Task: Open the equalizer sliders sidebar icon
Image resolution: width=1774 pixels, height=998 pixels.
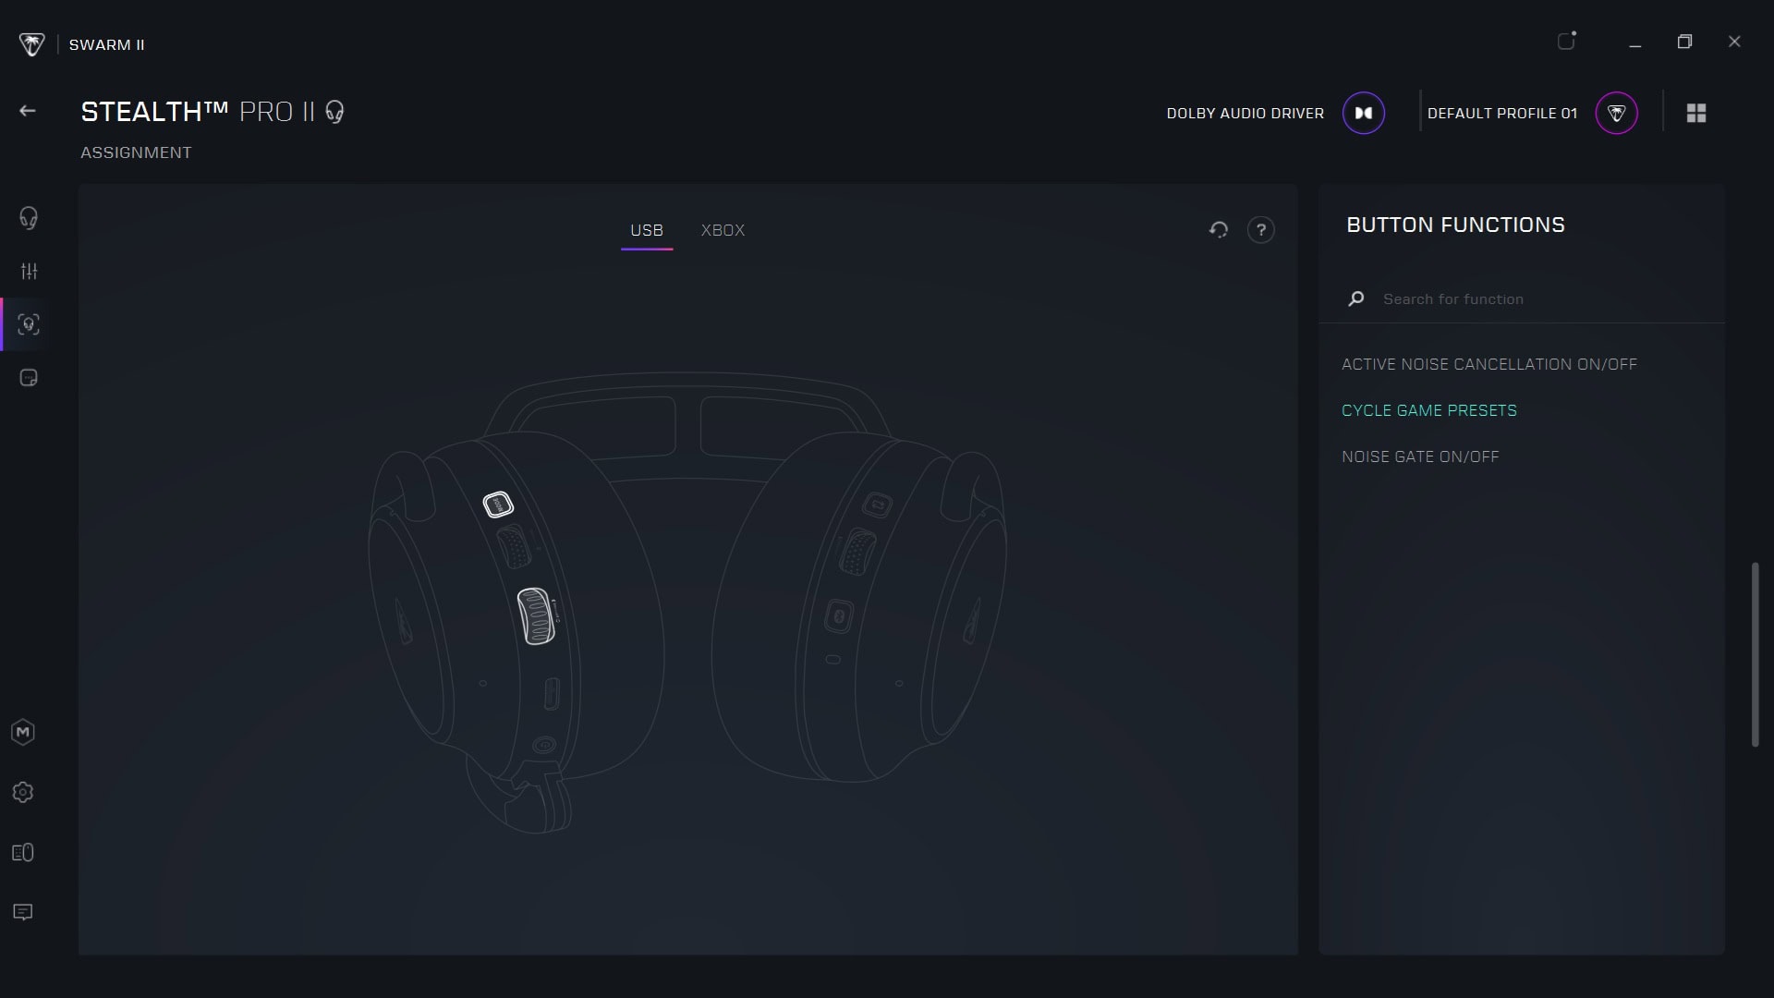Action: pos(30,271)
